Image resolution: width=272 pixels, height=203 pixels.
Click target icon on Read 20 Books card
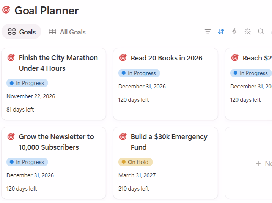click(123, 58)
